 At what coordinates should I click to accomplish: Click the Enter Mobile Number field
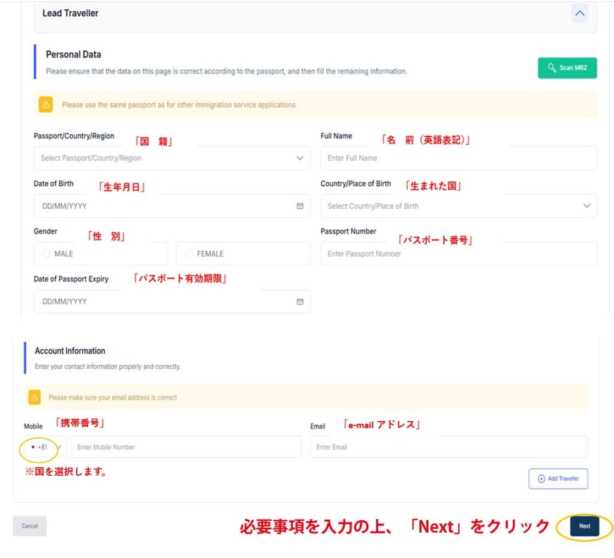pyautogui.click(x=186, y=447)
